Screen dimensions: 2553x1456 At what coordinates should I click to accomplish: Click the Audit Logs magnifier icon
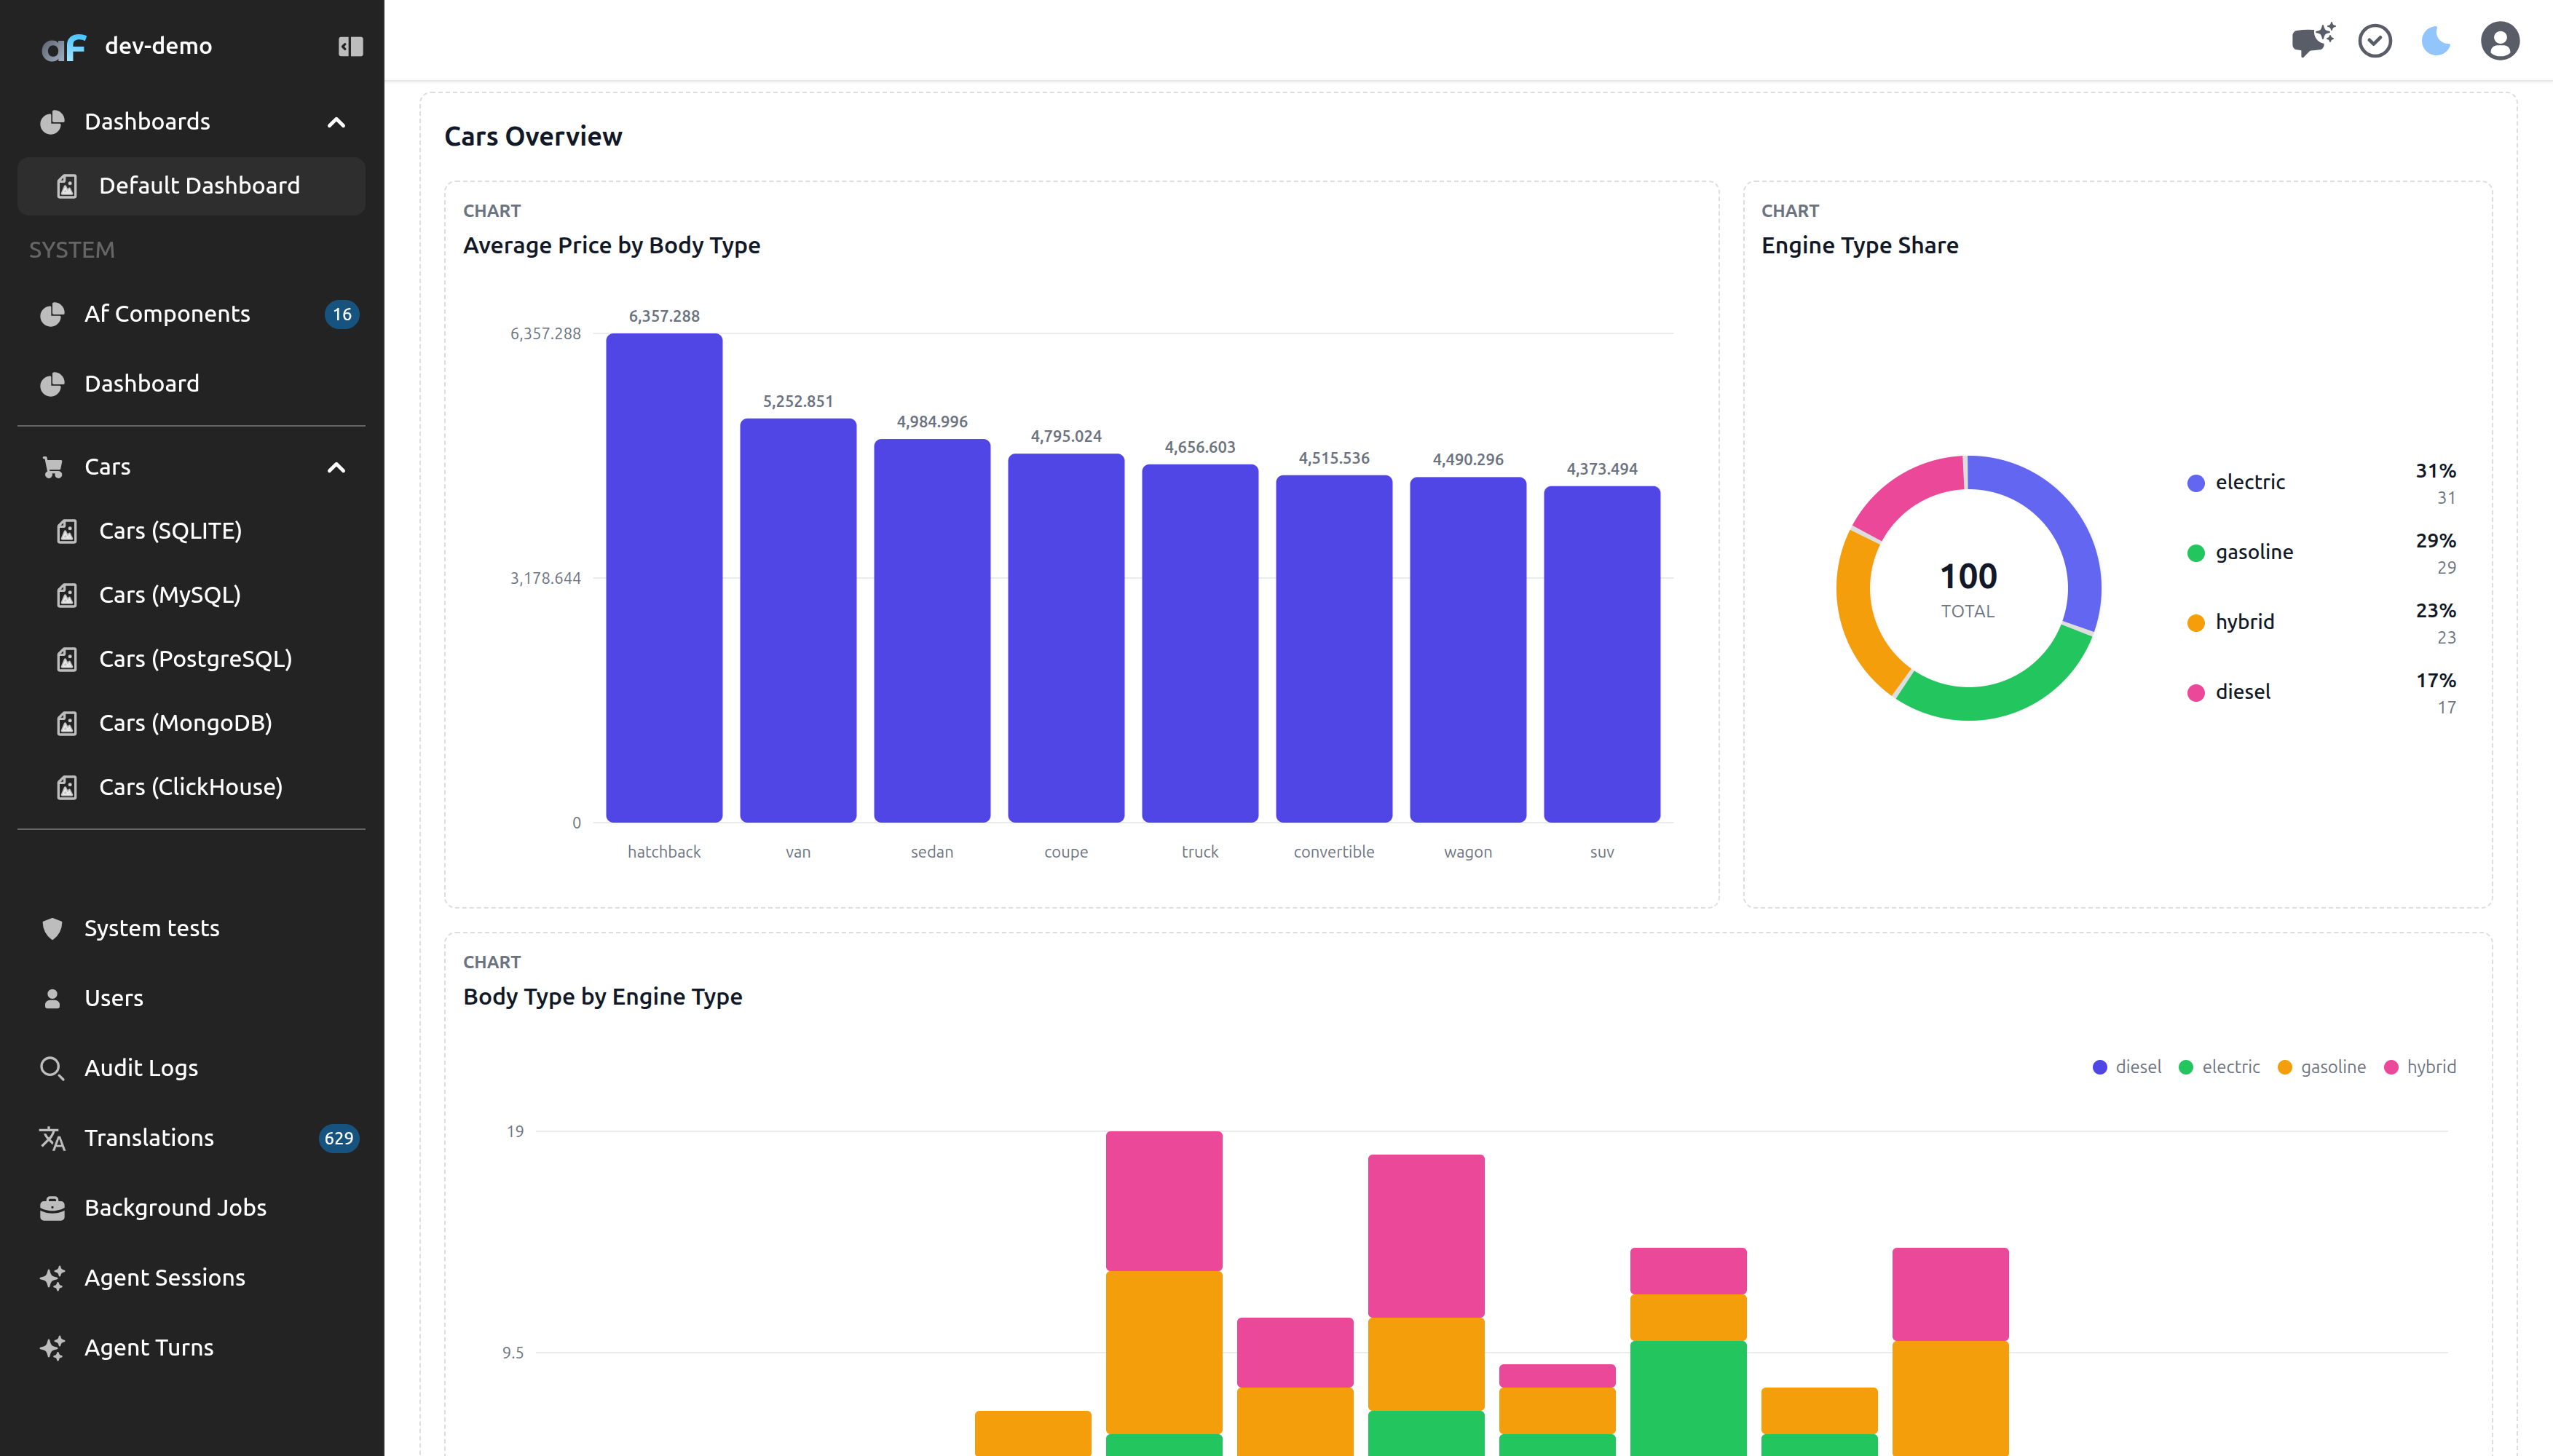click(x=52, y=1068)
